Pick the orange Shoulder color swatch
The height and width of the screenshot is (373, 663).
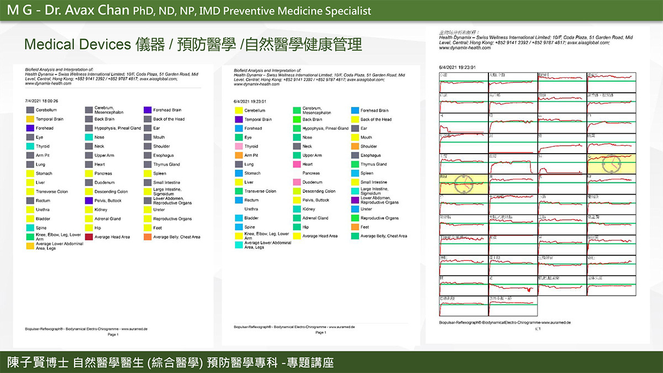point(355,146)
